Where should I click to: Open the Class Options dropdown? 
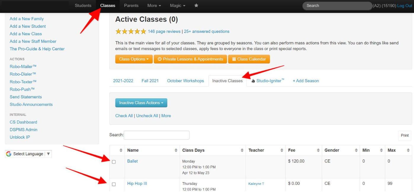pos(134,59)
